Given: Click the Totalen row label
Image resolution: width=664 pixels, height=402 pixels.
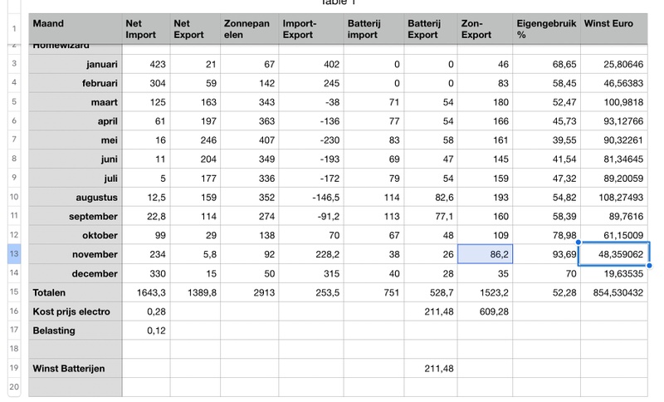Looking at the screenshot, I should pos(76,292).
